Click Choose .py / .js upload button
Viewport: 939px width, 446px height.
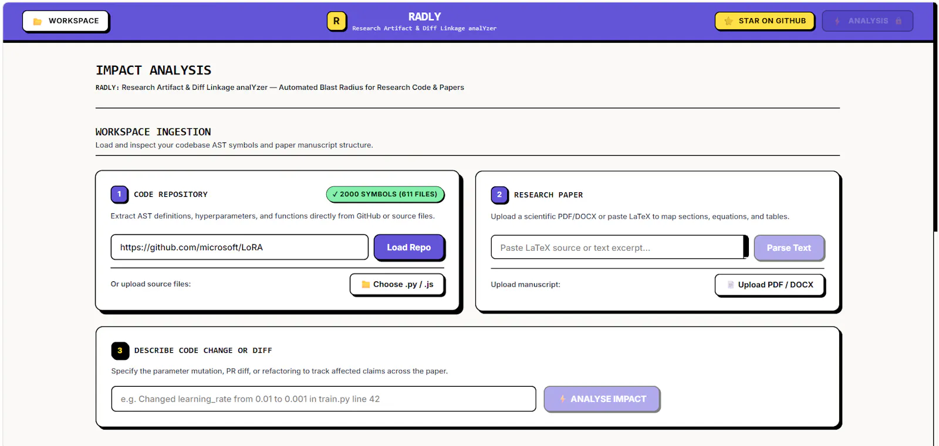(x=397, y=284)
